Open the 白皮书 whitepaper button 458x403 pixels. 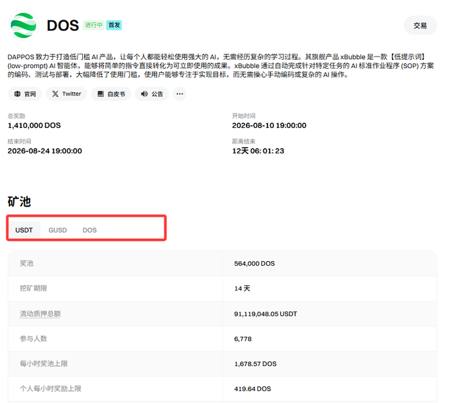point(111,94)
